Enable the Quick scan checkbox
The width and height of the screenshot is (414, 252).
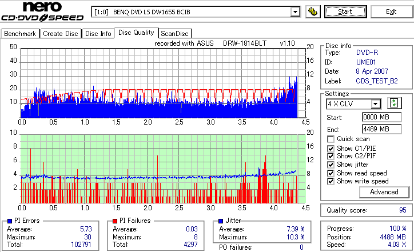(331, 139)
